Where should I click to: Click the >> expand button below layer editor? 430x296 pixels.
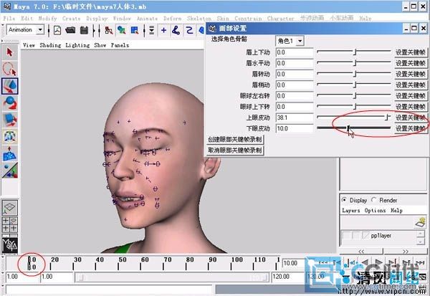click(x=406, y=251)
